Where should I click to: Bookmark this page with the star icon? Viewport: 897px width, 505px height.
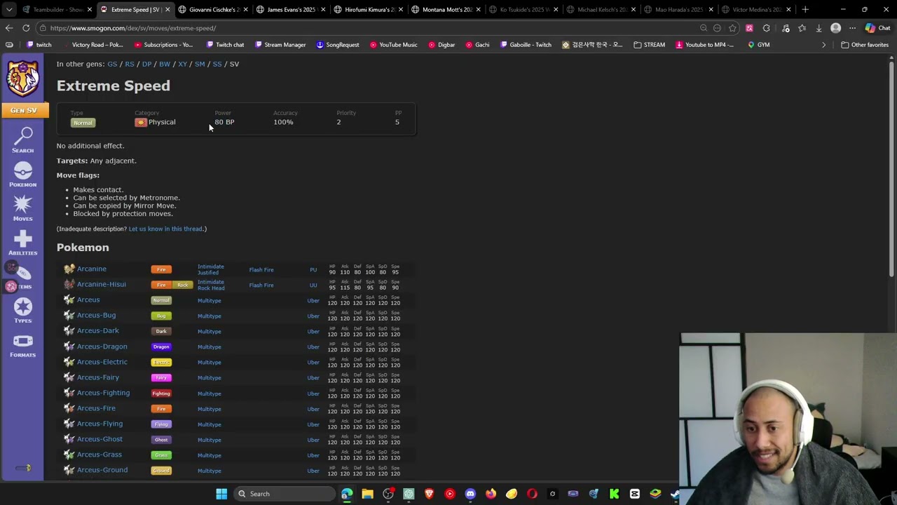pos(732,28)
